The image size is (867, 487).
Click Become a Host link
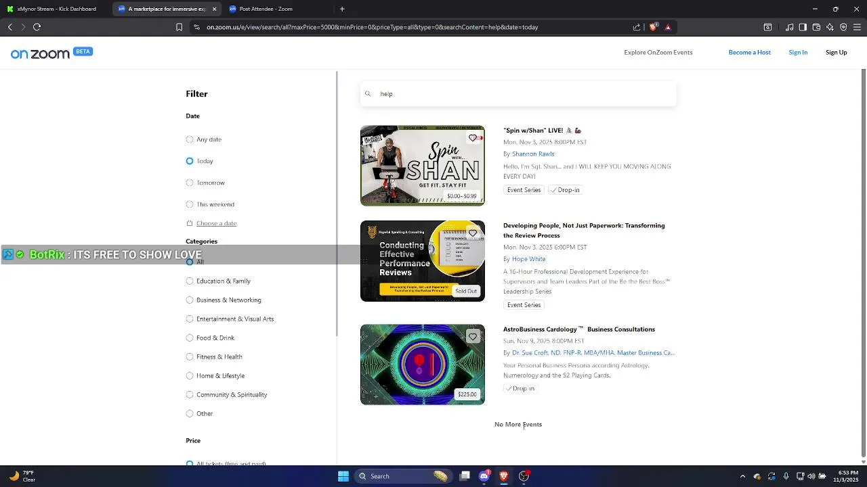point(749,53)
